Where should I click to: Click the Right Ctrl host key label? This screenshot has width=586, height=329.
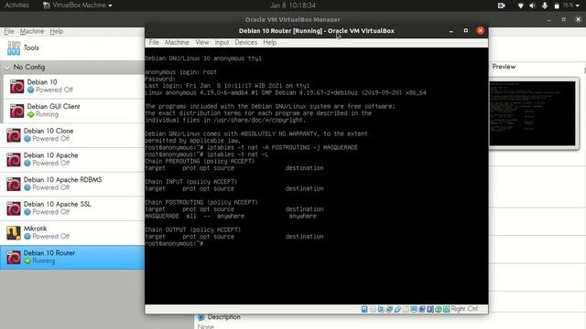click(464, 309)
